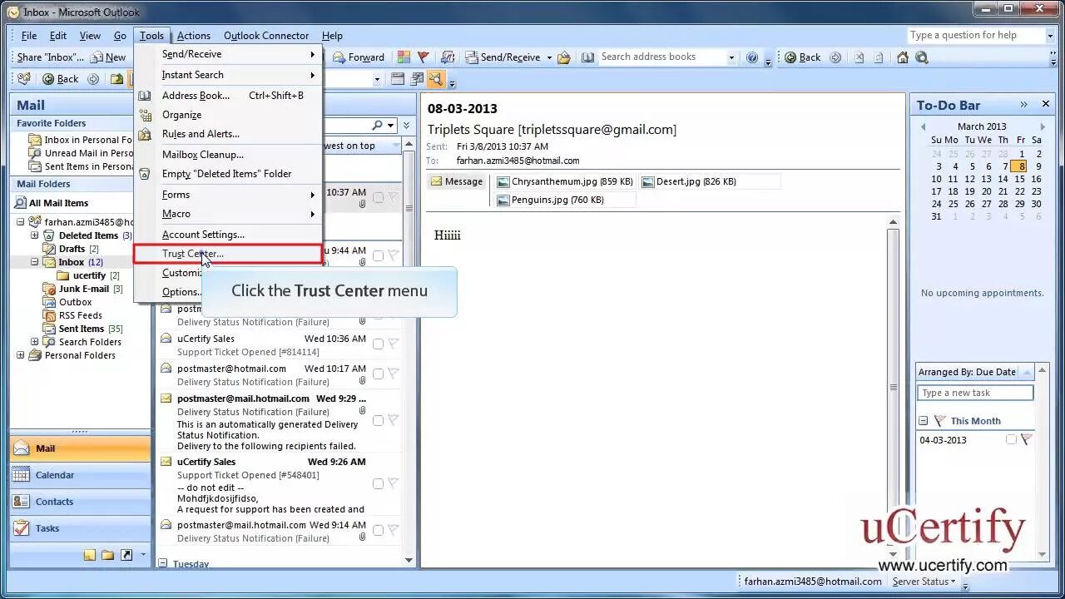Select the Drafts folder
This screenshot has height=599, width=1065.
point(72,249)
